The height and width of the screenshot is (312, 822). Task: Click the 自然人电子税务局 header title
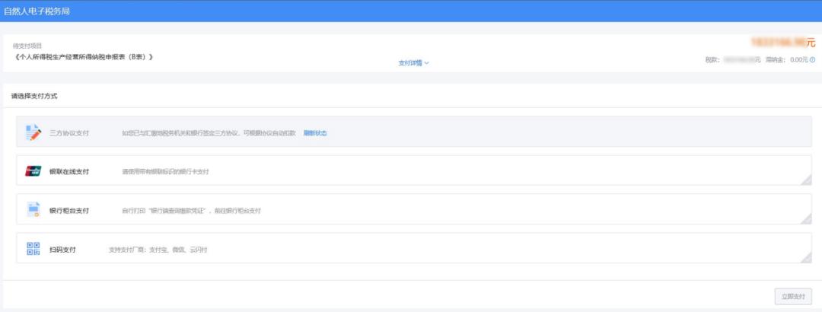pos(37,11)
